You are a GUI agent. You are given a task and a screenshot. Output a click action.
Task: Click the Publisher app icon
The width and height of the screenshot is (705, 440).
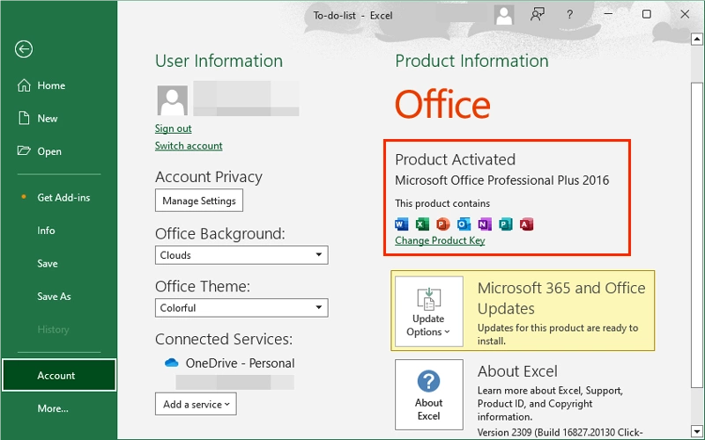[x=505, y=224]
